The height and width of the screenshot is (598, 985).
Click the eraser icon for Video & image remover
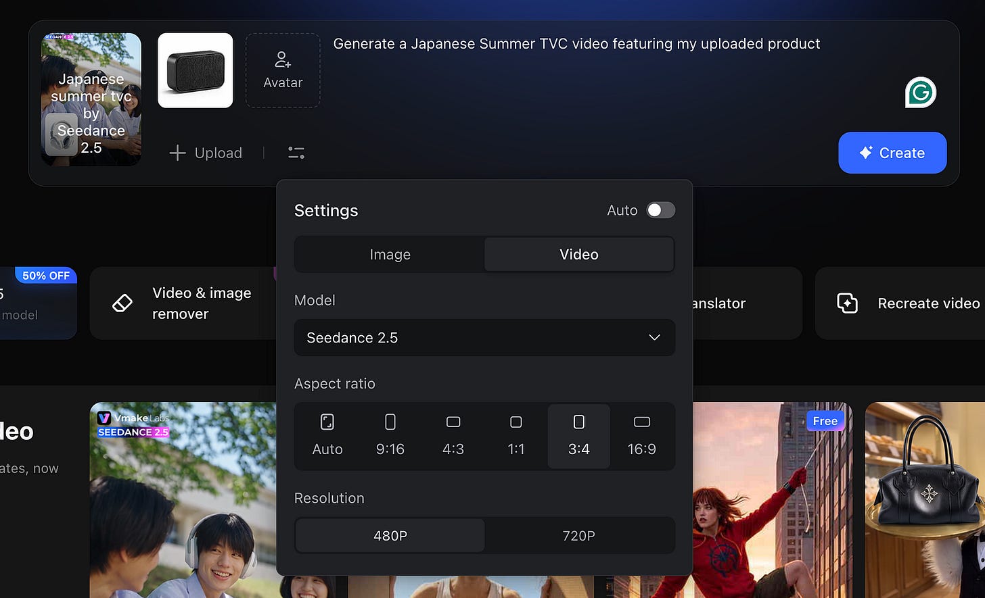click(122, 303)
